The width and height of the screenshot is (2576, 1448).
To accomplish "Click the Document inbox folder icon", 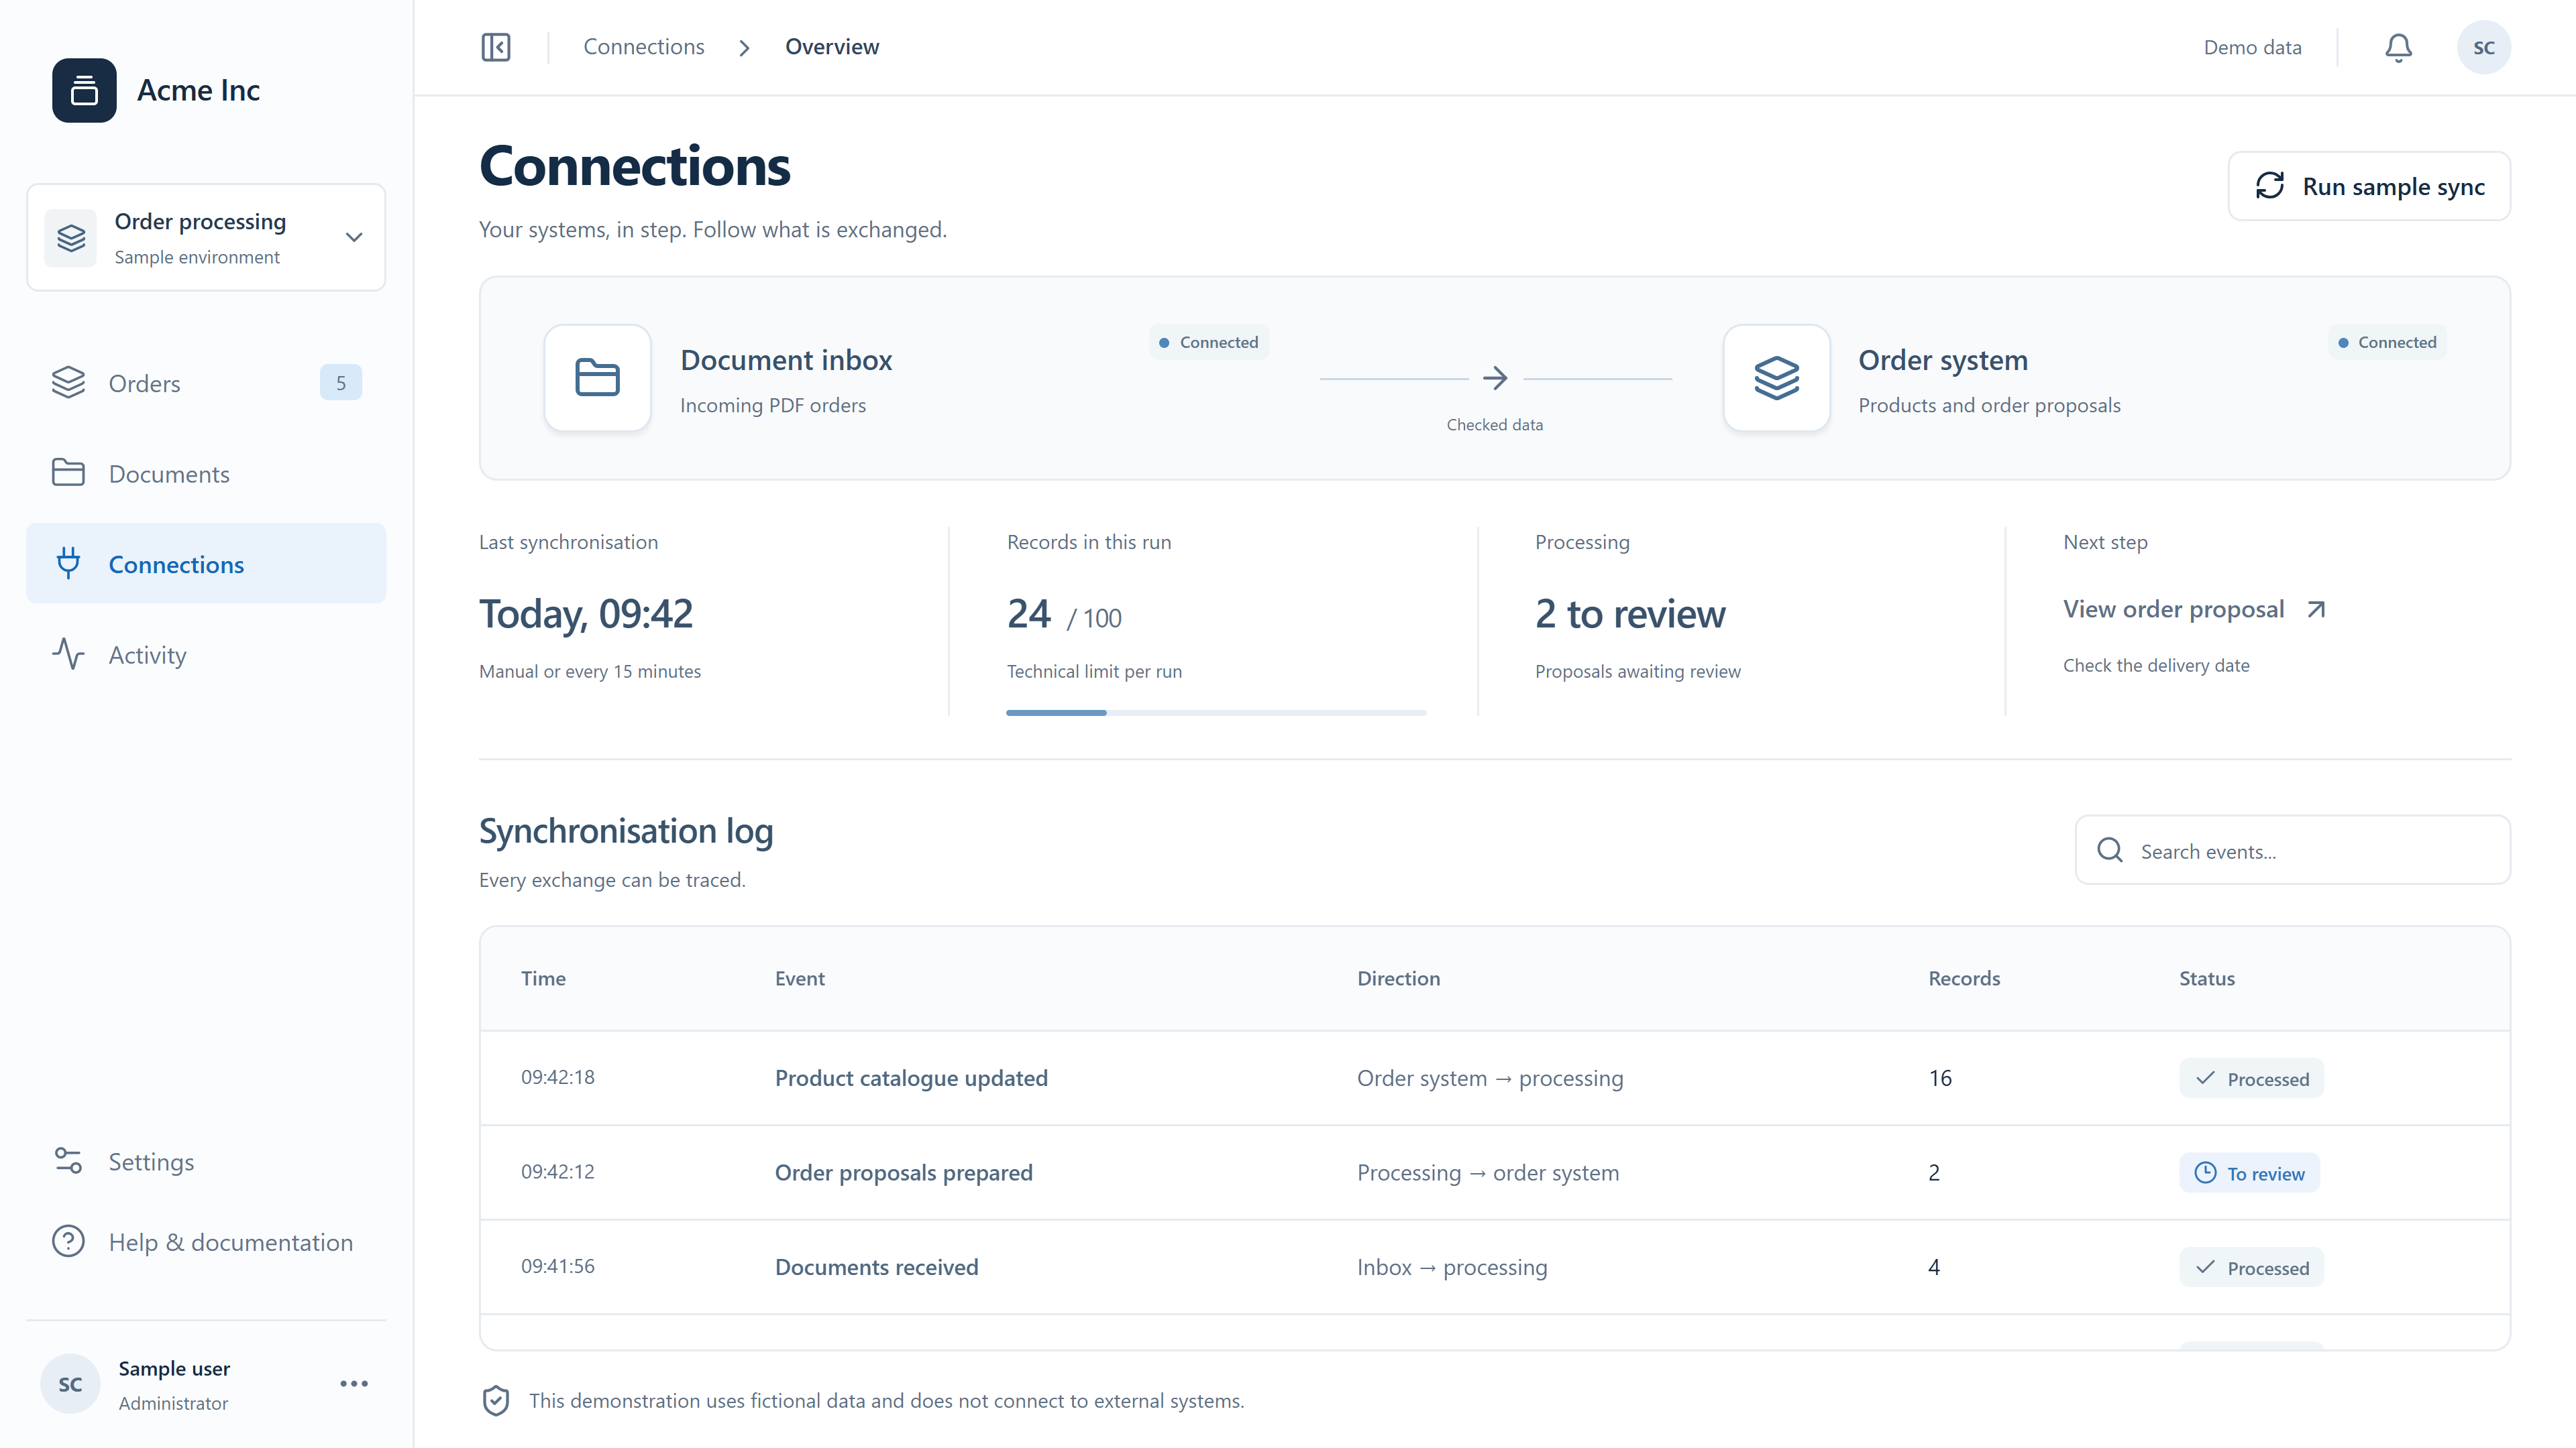I will 597,377.
